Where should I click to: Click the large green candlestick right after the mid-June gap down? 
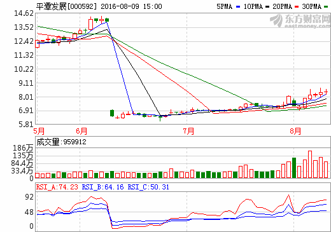[112, 113]
